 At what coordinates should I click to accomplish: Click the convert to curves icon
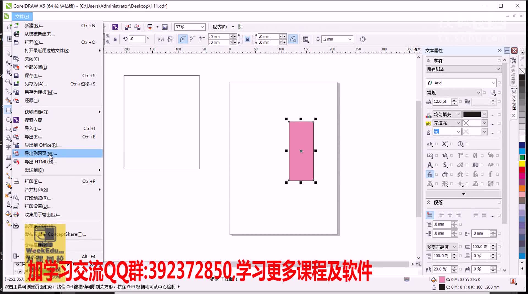coord(362,39)
